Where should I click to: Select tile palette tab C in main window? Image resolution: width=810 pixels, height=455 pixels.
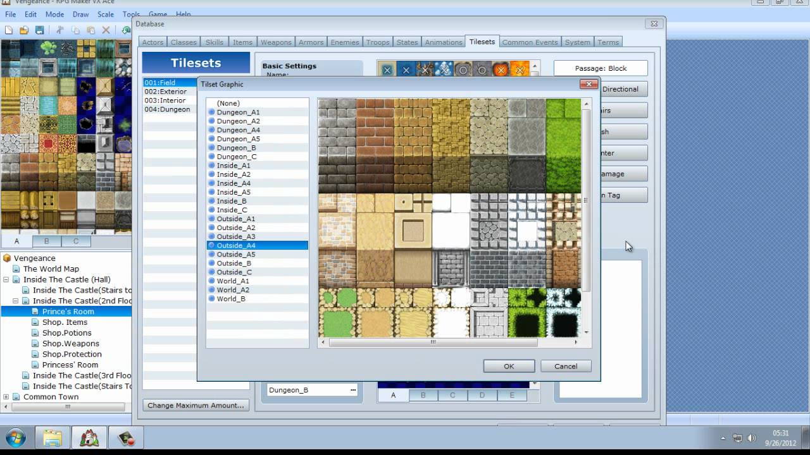click(75, 241)
